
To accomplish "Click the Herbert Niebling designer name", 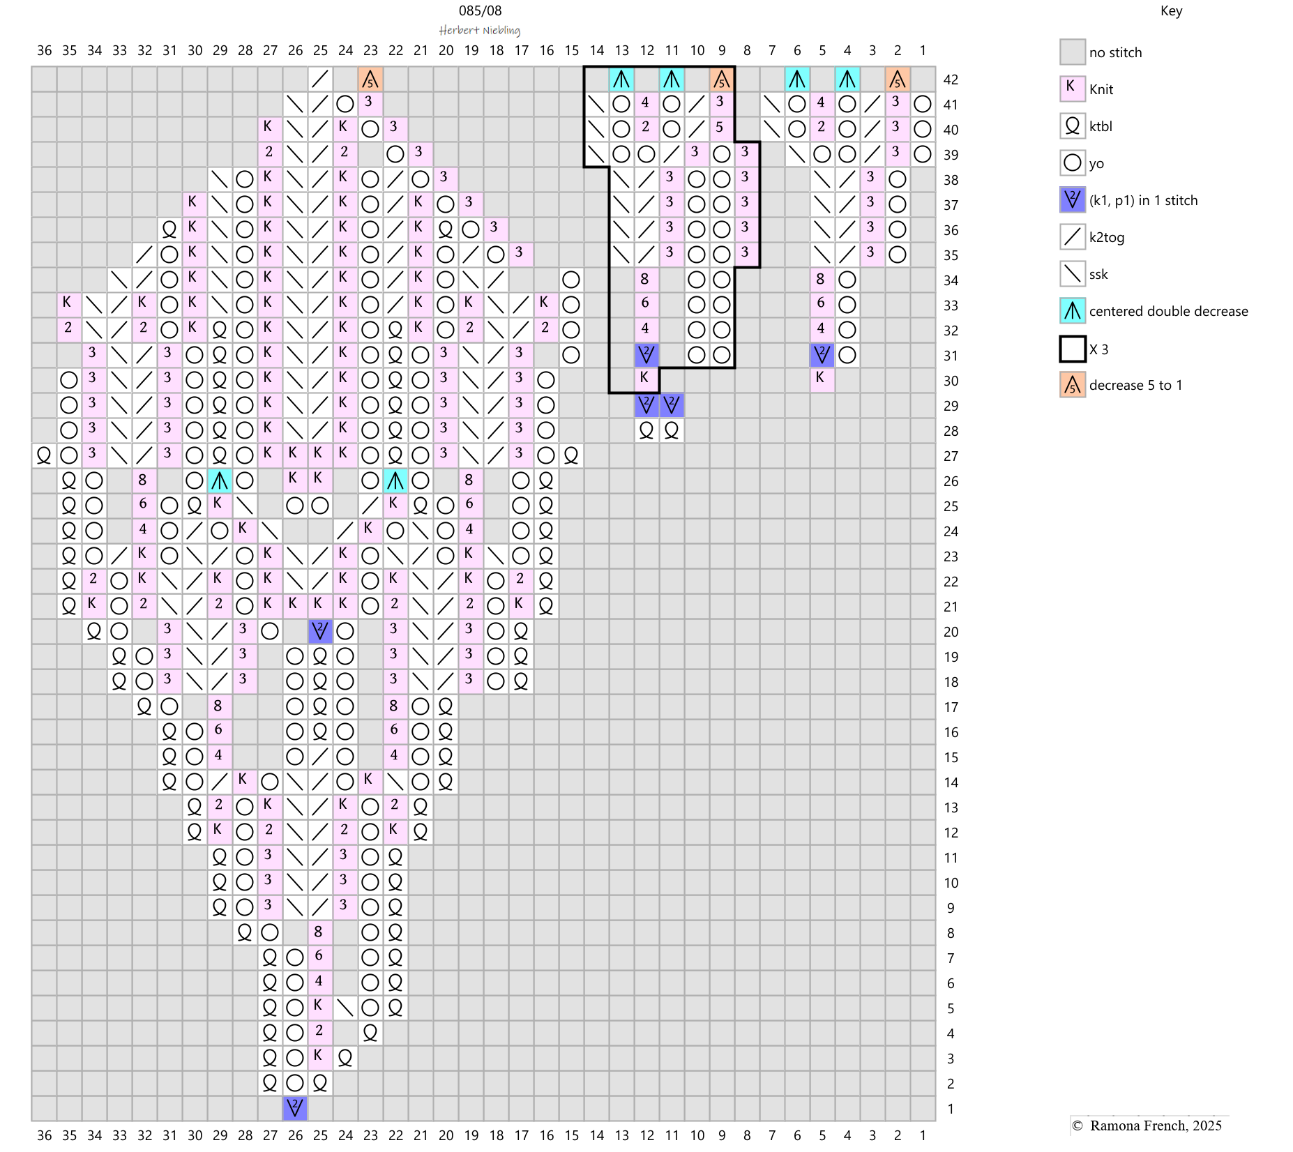I will (480, 30).
